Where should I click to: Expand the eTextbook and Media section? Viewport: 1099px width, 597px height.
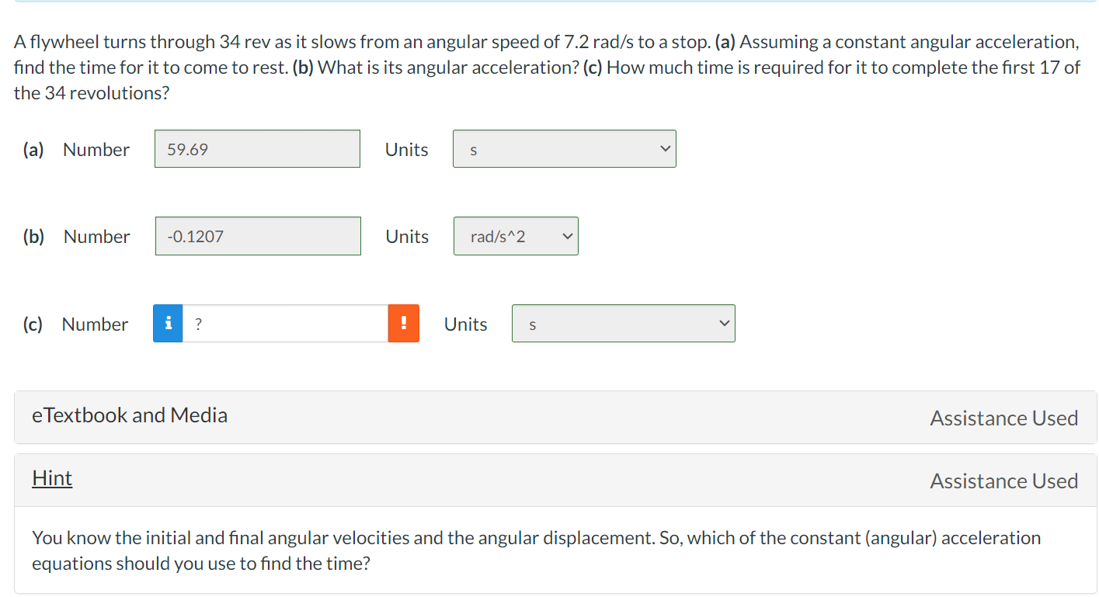coord(129,415)
